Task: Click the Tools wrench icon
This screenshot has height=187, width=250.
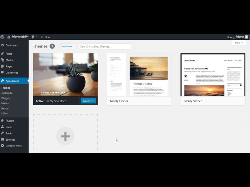Action: [x=2, y=133]
